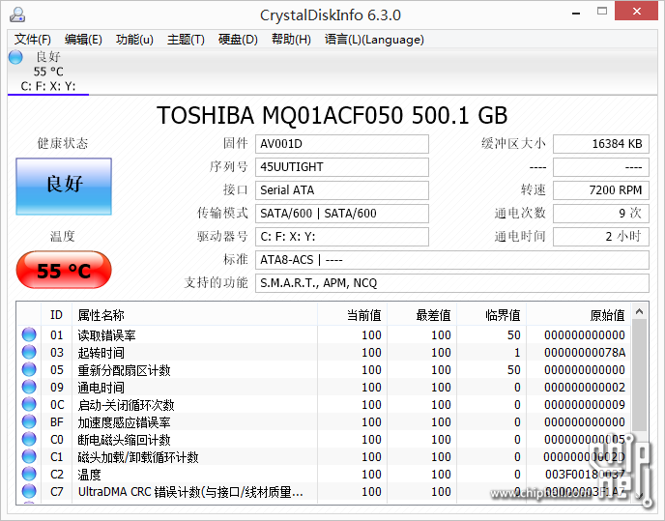Click raw value 000000000009

tap(585, 404)
